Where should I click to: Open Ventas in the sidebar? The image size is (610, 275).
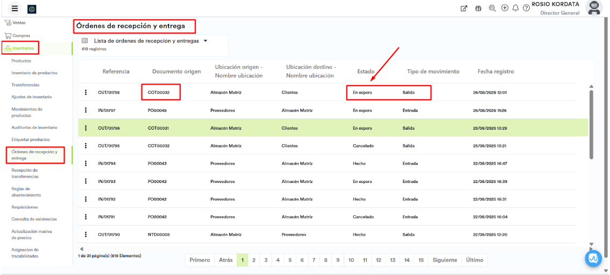tap(19, 23)
